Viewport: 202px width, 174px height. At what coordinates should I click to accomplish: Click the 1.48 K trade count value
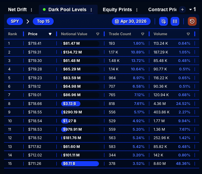pyautogui.click(x=114, y=61)
